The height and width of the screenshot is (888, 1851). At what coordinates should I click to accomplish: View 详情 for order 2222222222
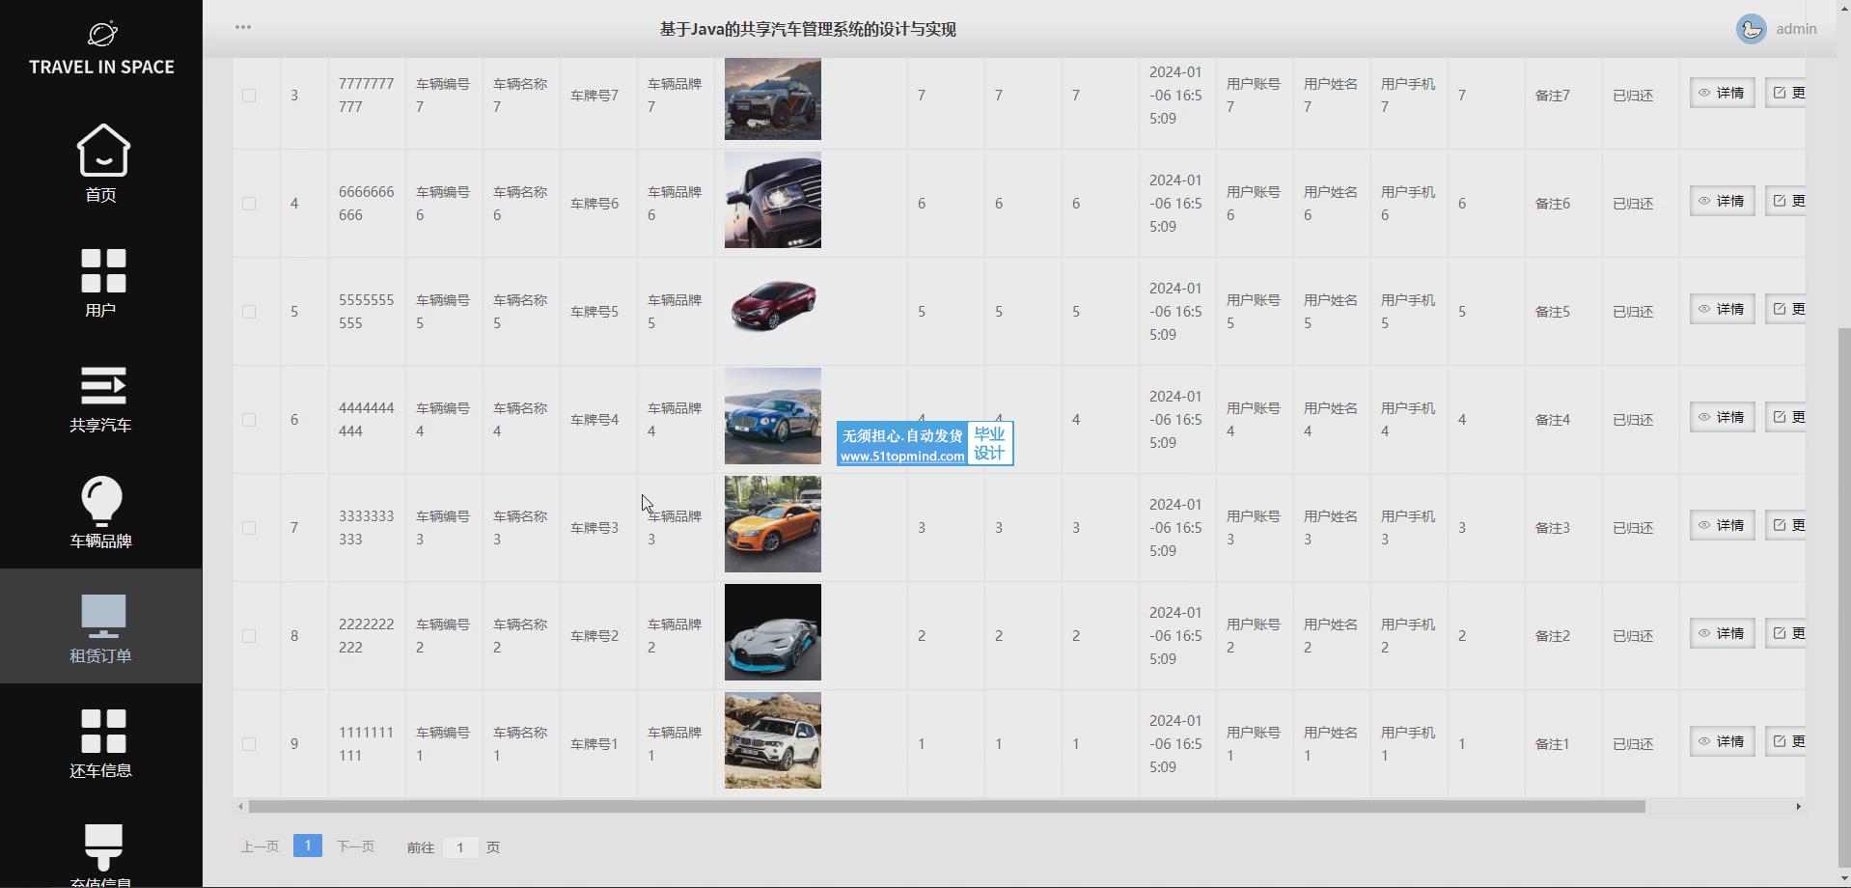point(1722,633)
